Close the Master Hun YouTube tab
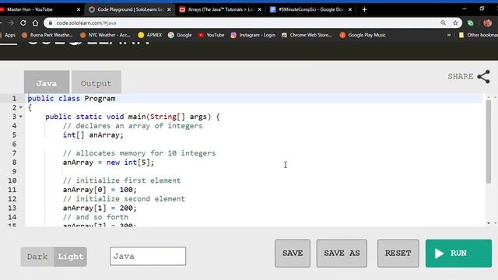 tap(79, 9)
